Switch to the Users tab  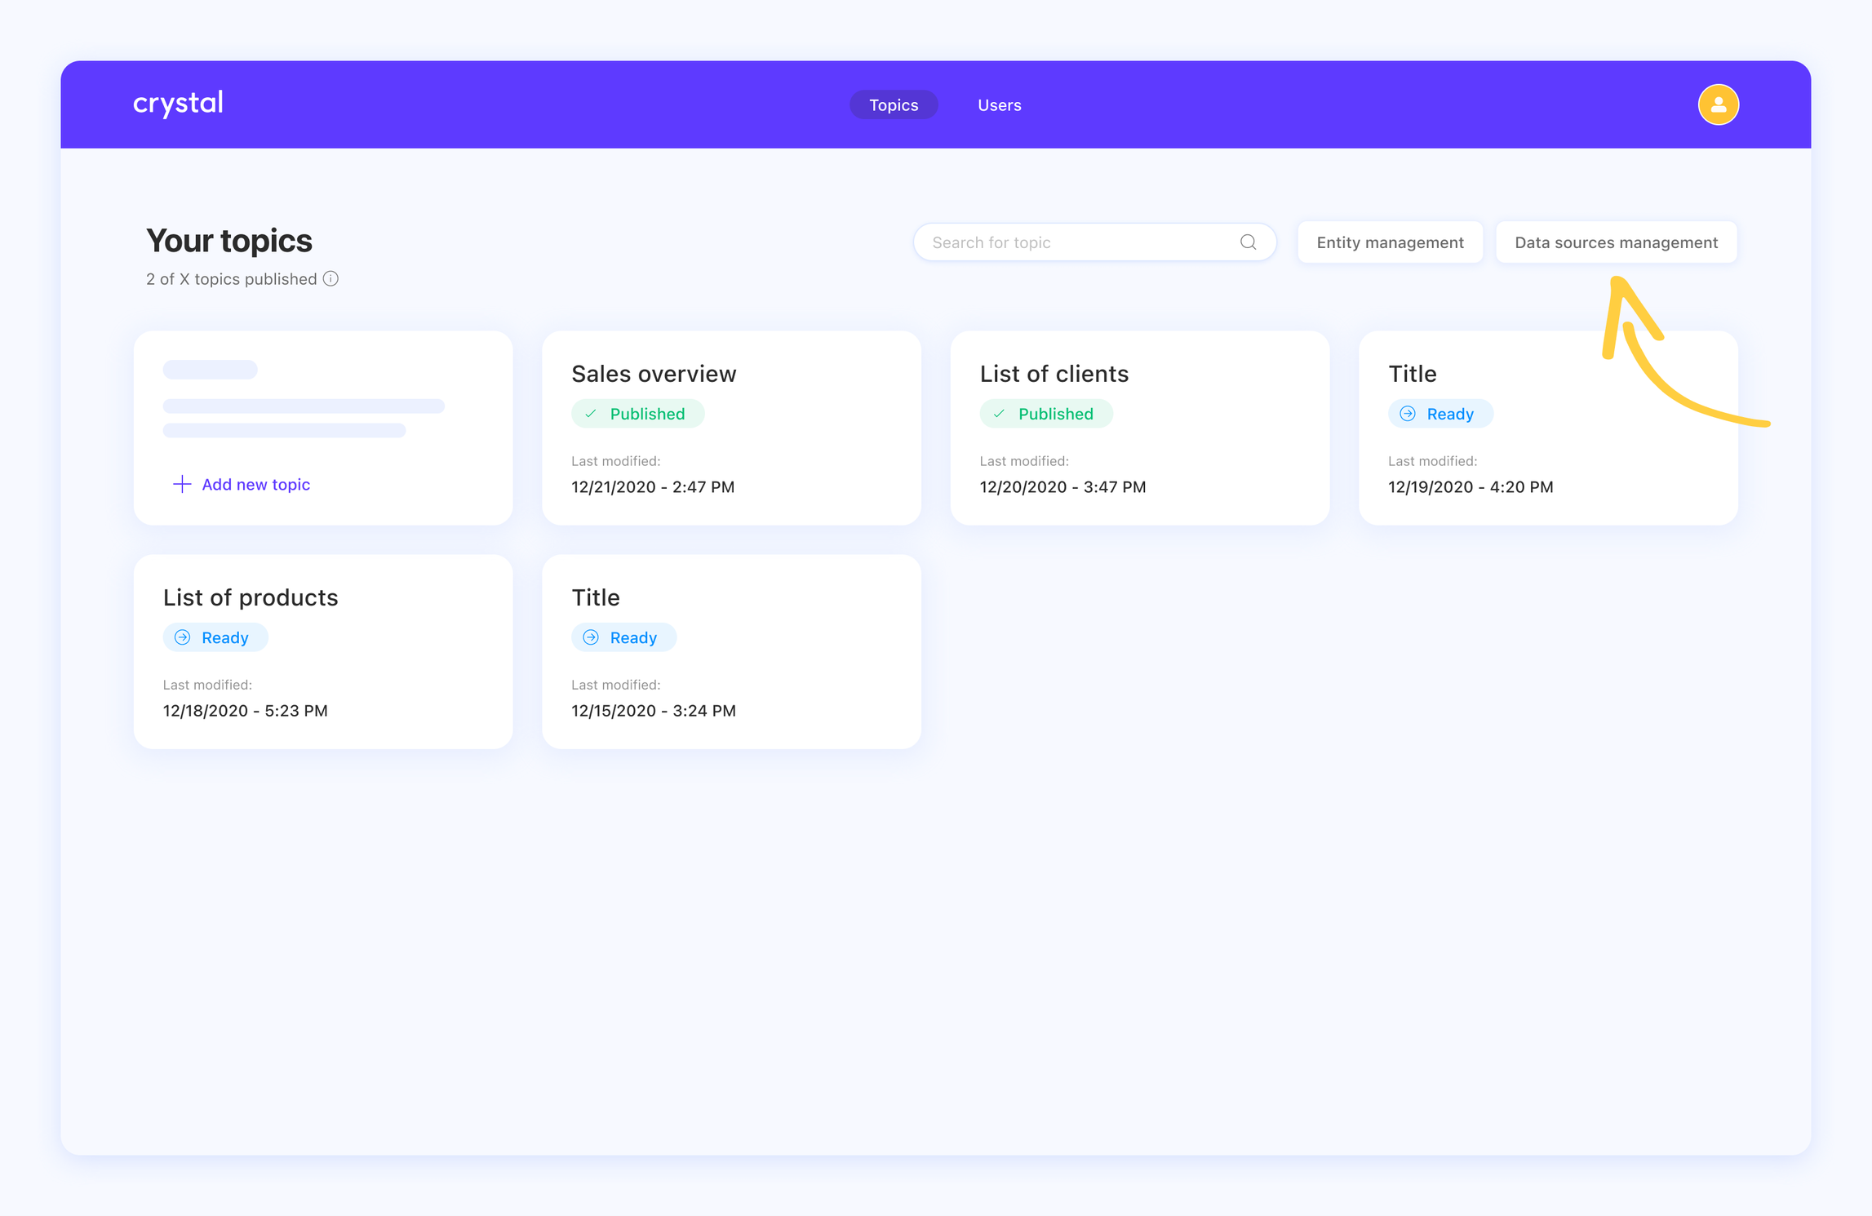click(999, 105)
